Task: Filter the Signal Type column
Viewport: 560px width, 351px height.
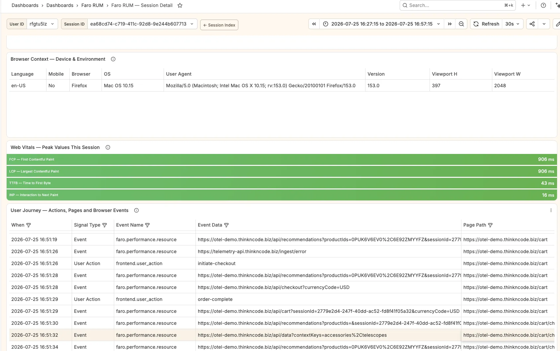Action: coord(105,225)
